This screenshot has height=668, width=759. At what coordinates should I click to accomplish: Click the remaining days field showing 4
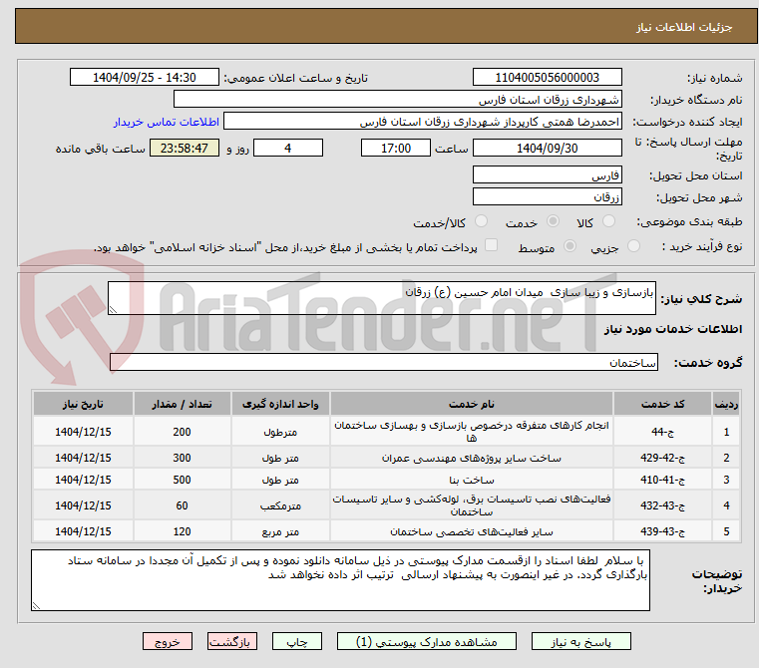point(288,148)
